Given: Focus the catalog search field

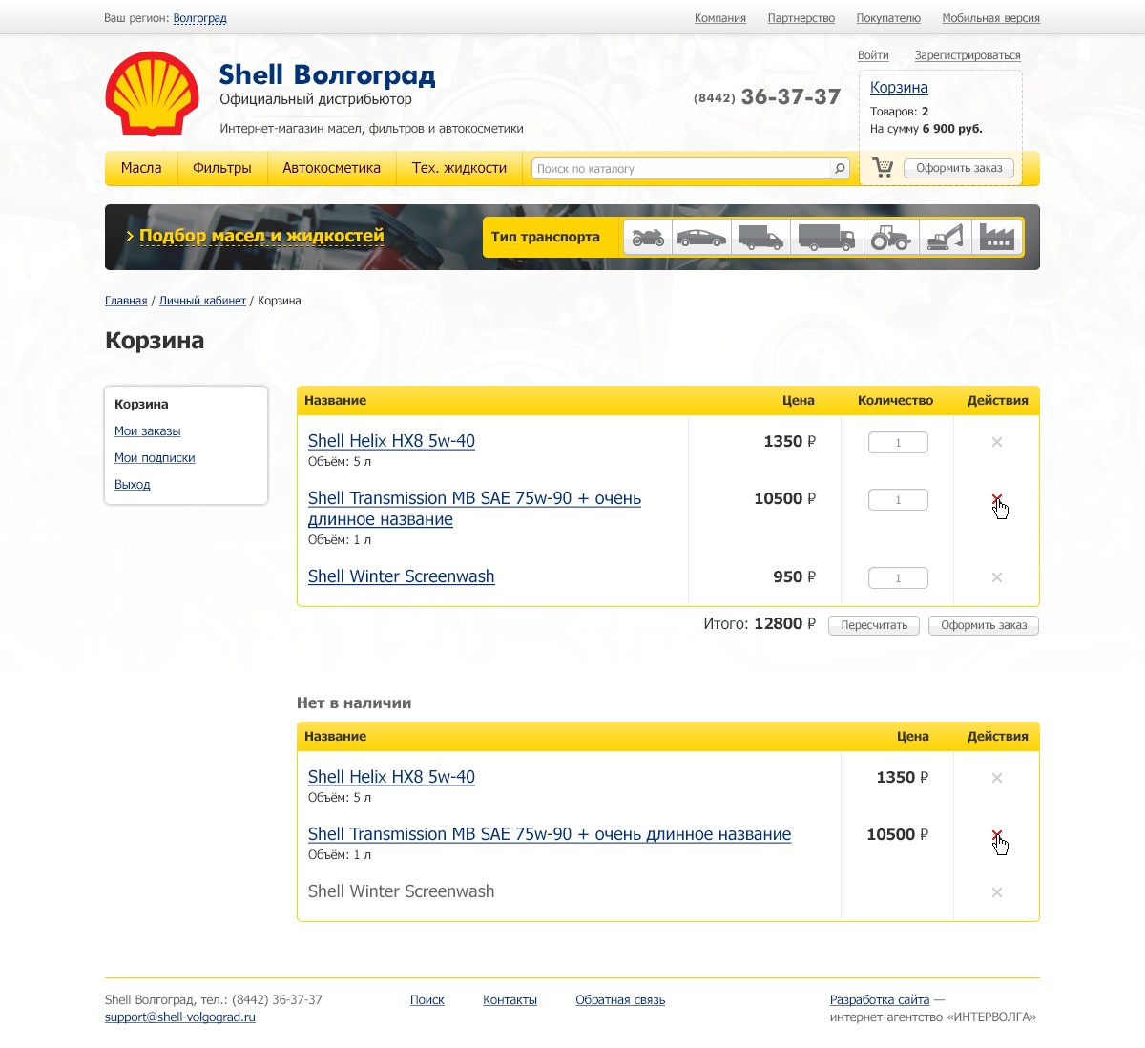Looking at the screenshot, I should (x=681, y=169).
